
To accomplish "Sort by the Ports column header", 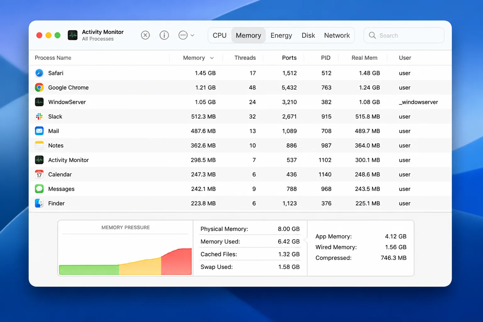I will pos(289,58).
